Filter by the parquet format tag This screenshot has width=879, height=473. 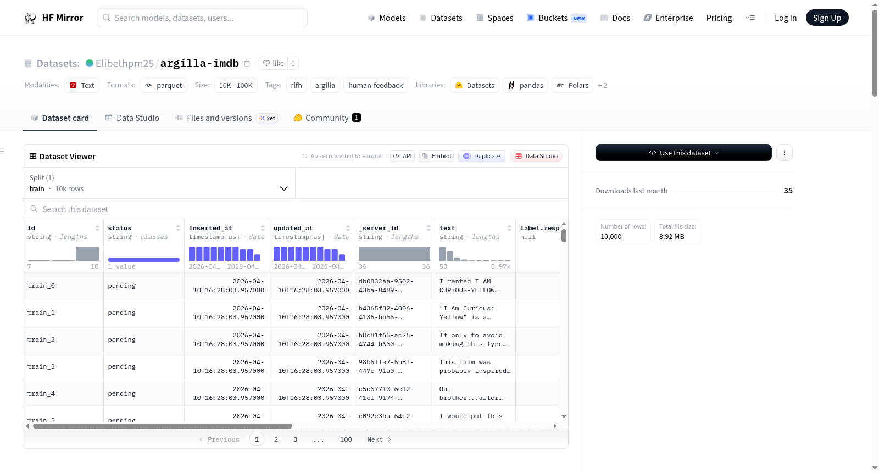coord(163,85)
